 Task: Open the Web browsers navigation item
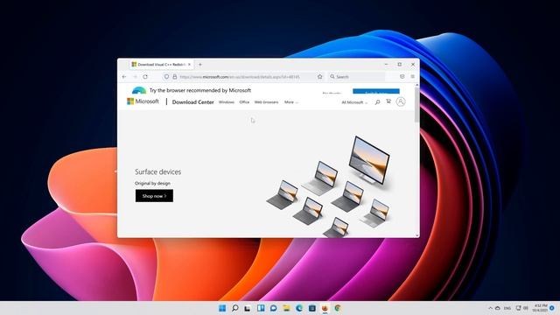[266, 102]
